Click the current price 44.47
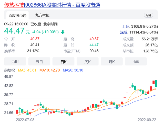 14,31
